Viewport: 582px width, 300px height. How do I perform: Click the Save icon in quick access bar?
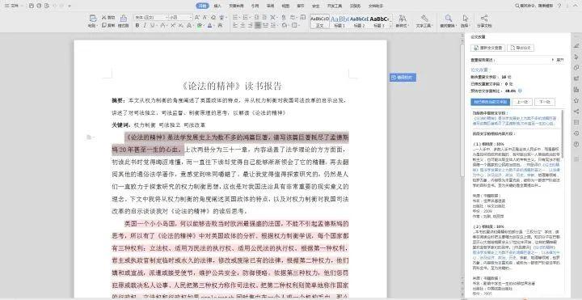click(x=32, y=6)
